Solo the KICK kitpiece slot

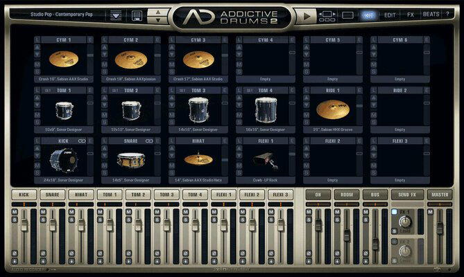[37, 172]
